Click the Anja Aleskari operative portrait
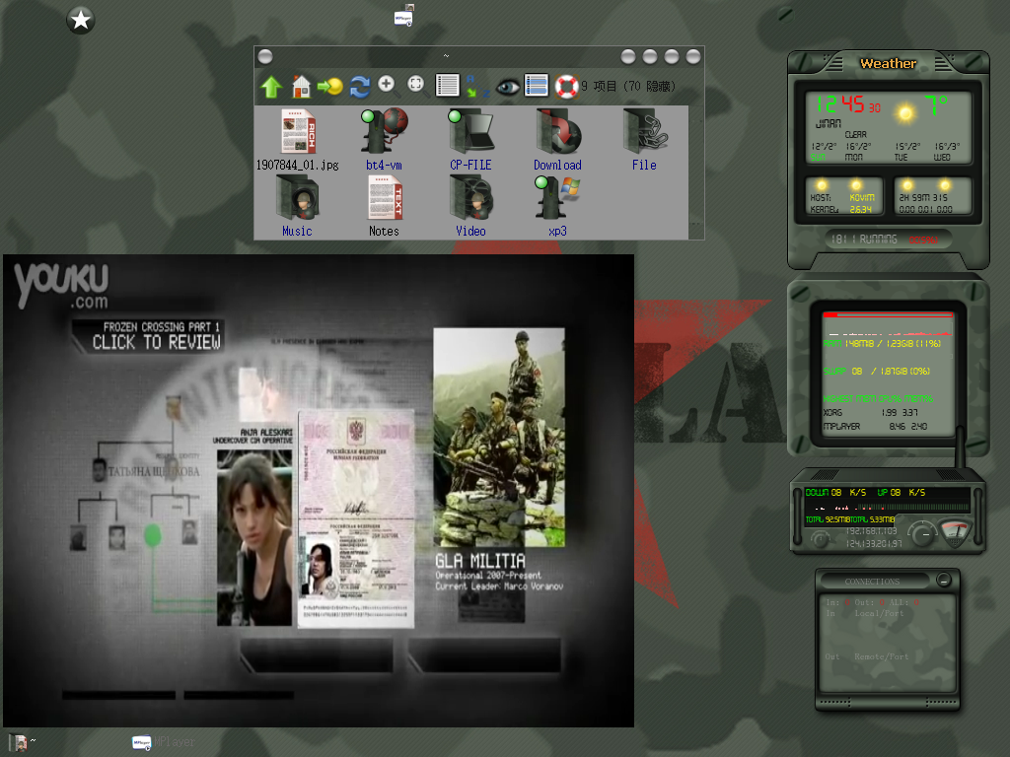 (x=254, y=538)
